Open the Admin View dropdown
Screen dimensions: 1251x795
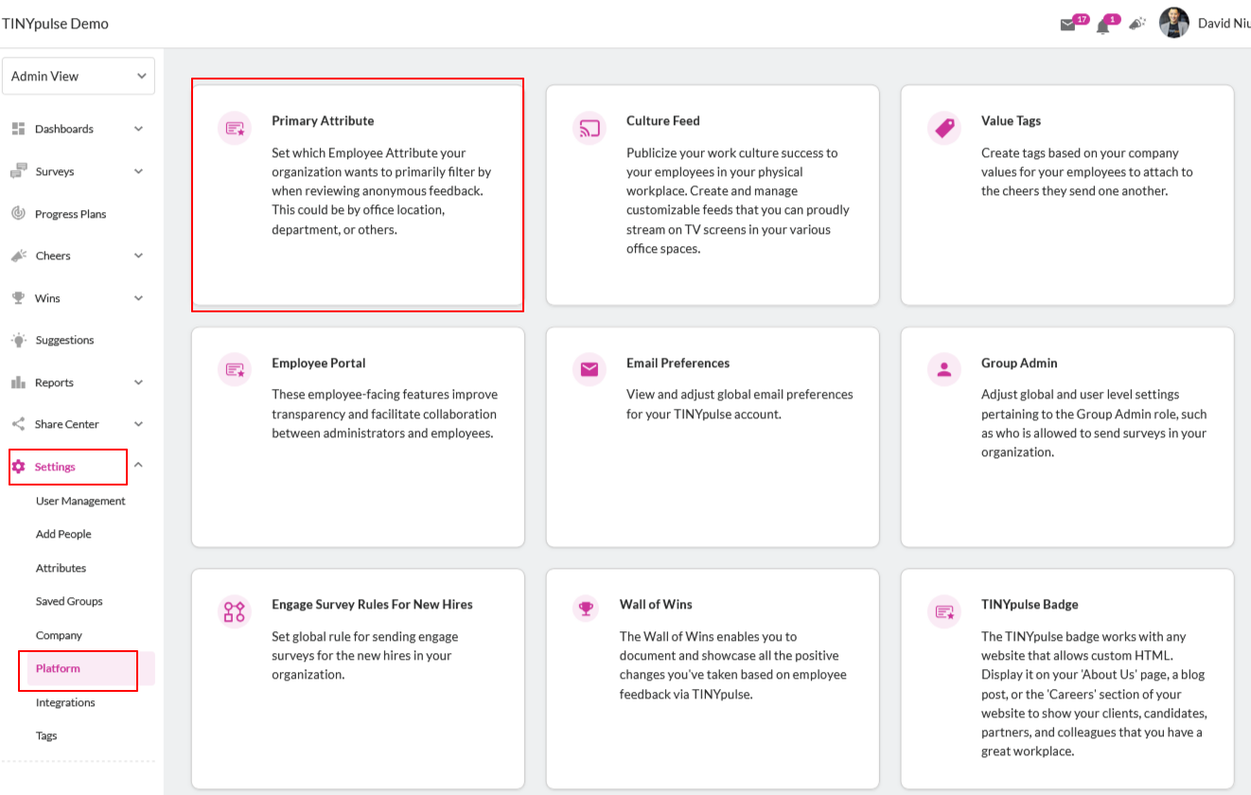pyautogui.click(x=79, y=76)
